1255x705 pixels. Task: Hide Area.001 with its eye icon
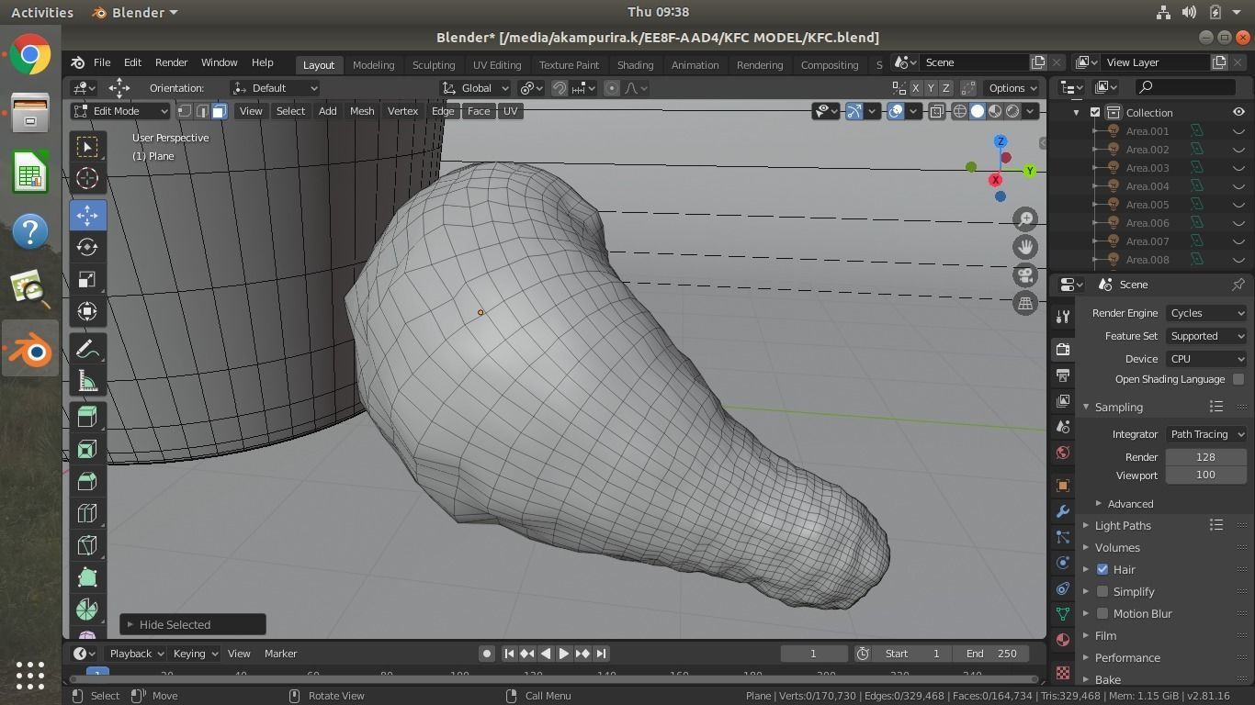pyautogui.click(x=1238, y=131)
